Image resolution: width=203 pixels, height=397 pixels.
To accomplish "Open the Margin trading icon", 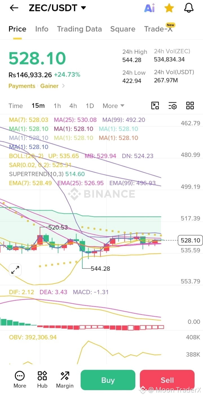I will pos(65,380).
